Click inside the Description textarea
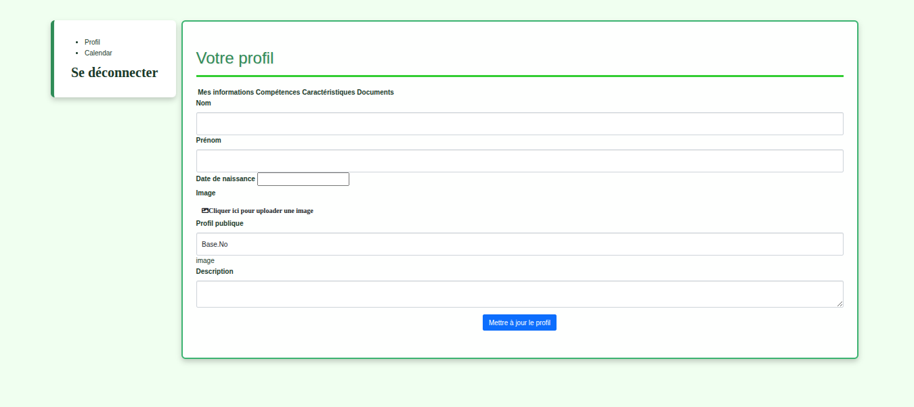914x407 pixels. click(x=519, y=294)
